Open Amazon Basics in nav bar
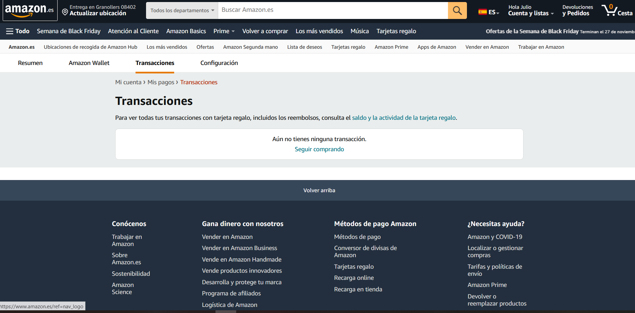635x313 pixels. 186,31
